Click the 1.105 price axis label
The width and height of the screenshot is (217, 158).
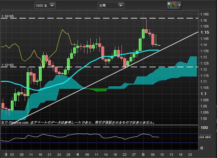(x=205, y=88)
